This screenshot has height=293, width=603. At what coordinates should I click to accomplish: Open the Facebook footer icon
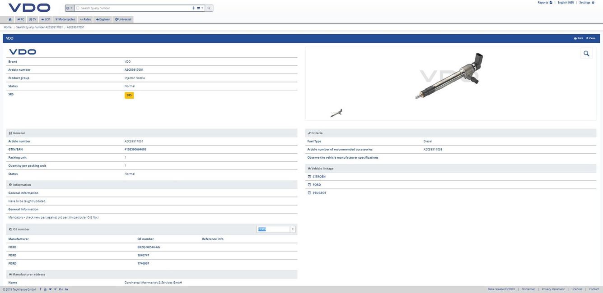(x=41, y=289)
